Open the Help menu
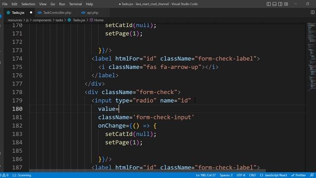The width and height of the screenshot is (316, 178). (89, 4)
